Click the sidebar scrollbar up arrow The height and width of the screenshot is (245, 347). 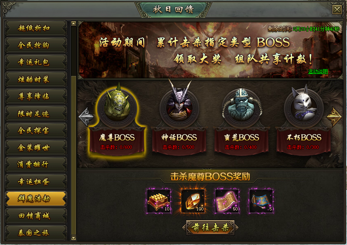click(74, 24)
